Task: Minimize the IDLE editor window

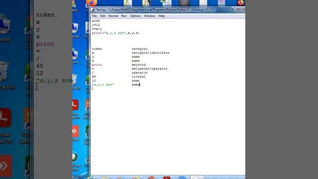Action: (x=235, y=9)
